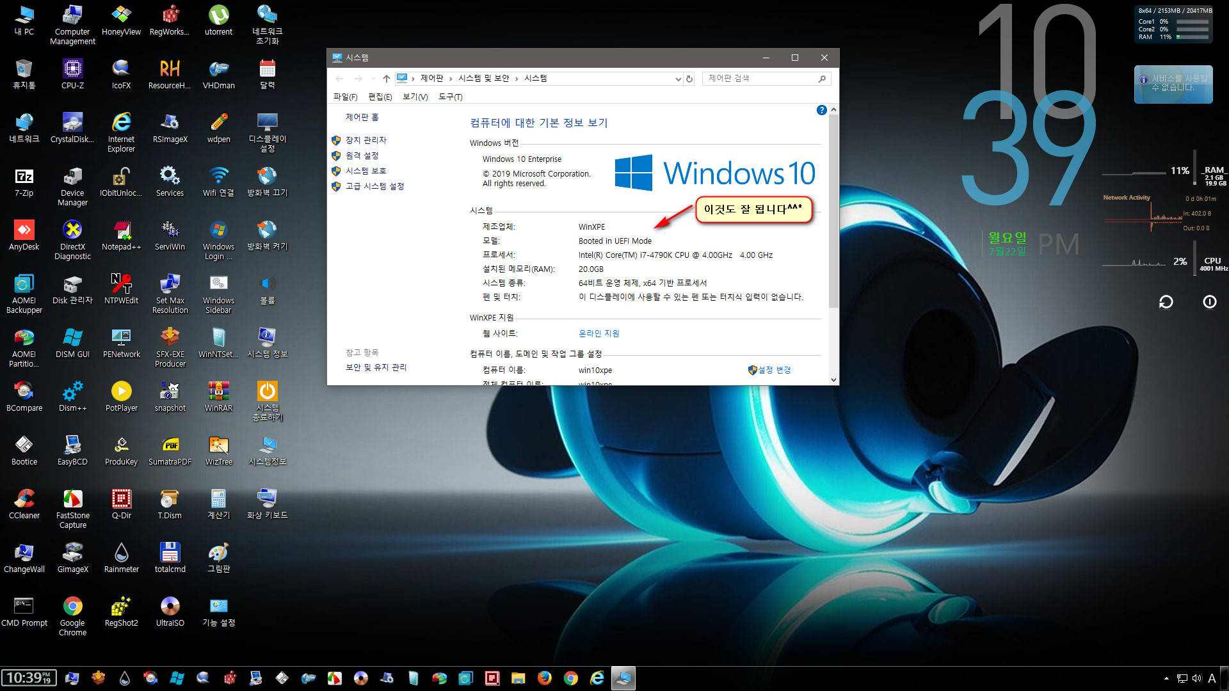Image resolution: width=1229 pixels, height=691 pixels.
Task: Open the 파일(F) menu
Action: [x=345, y=97]
